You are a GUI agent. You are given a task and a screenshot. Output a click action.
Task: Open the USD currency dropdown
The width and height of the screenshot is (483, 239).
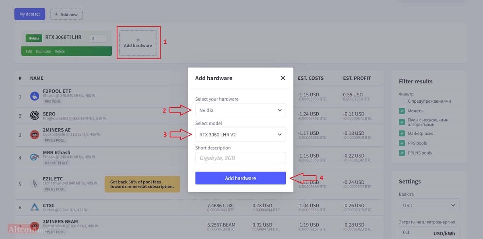click(429, 205)
